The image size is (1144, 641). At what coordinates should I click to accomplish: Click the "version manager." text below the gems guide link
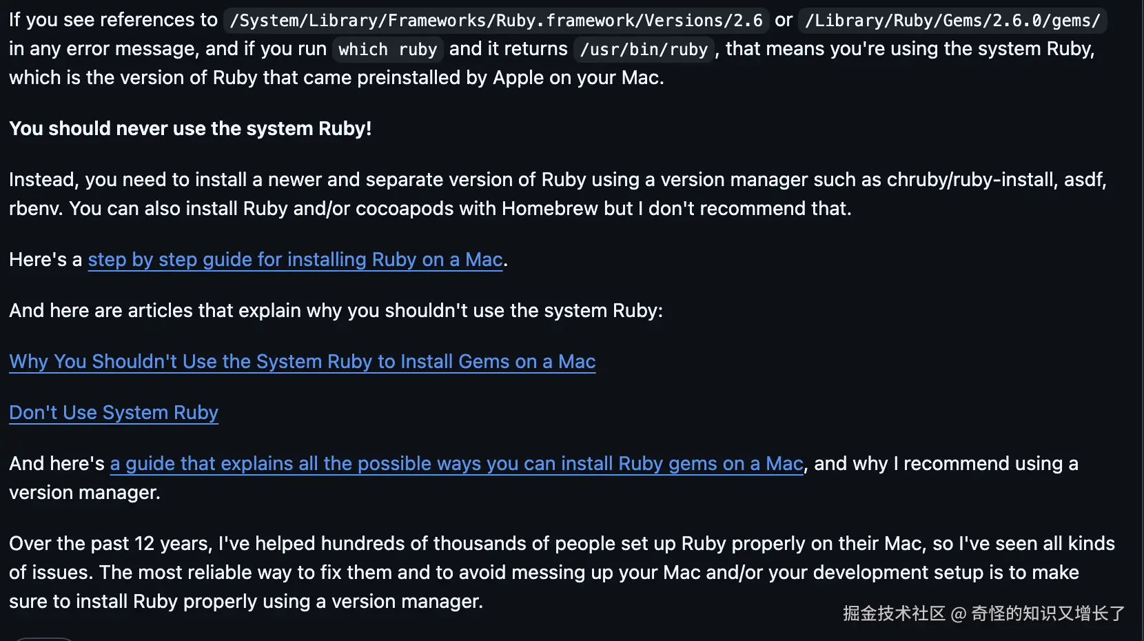(84, 493)
